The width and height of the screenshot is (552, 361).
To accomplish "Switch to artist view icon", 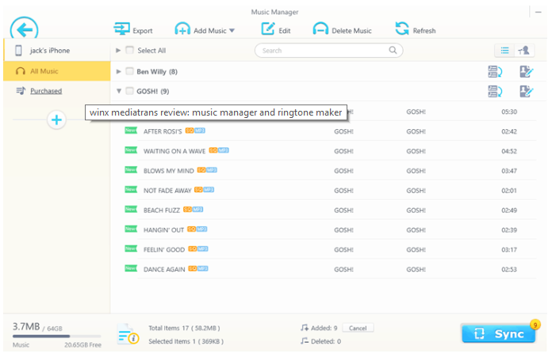I will tap(524, 51).
